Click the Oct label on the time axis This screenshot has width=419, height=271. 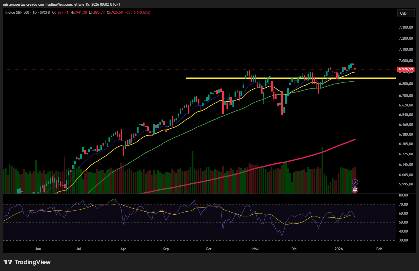(x=209, y=249)
